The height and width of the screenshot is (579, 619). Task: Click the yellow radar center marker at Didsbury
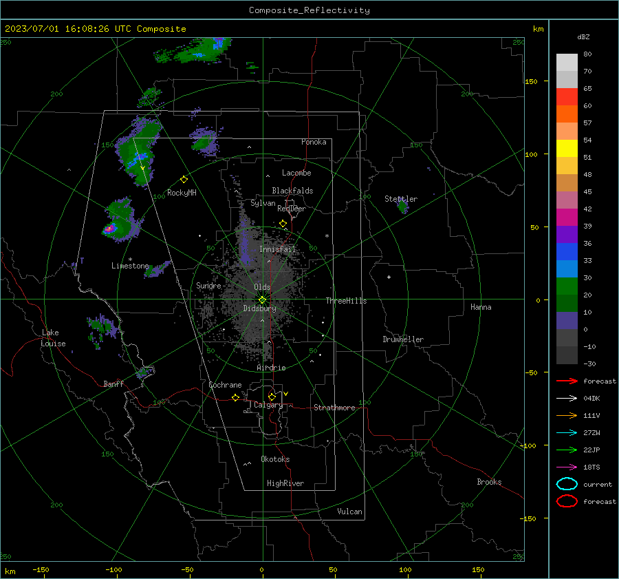pos(263,300)
